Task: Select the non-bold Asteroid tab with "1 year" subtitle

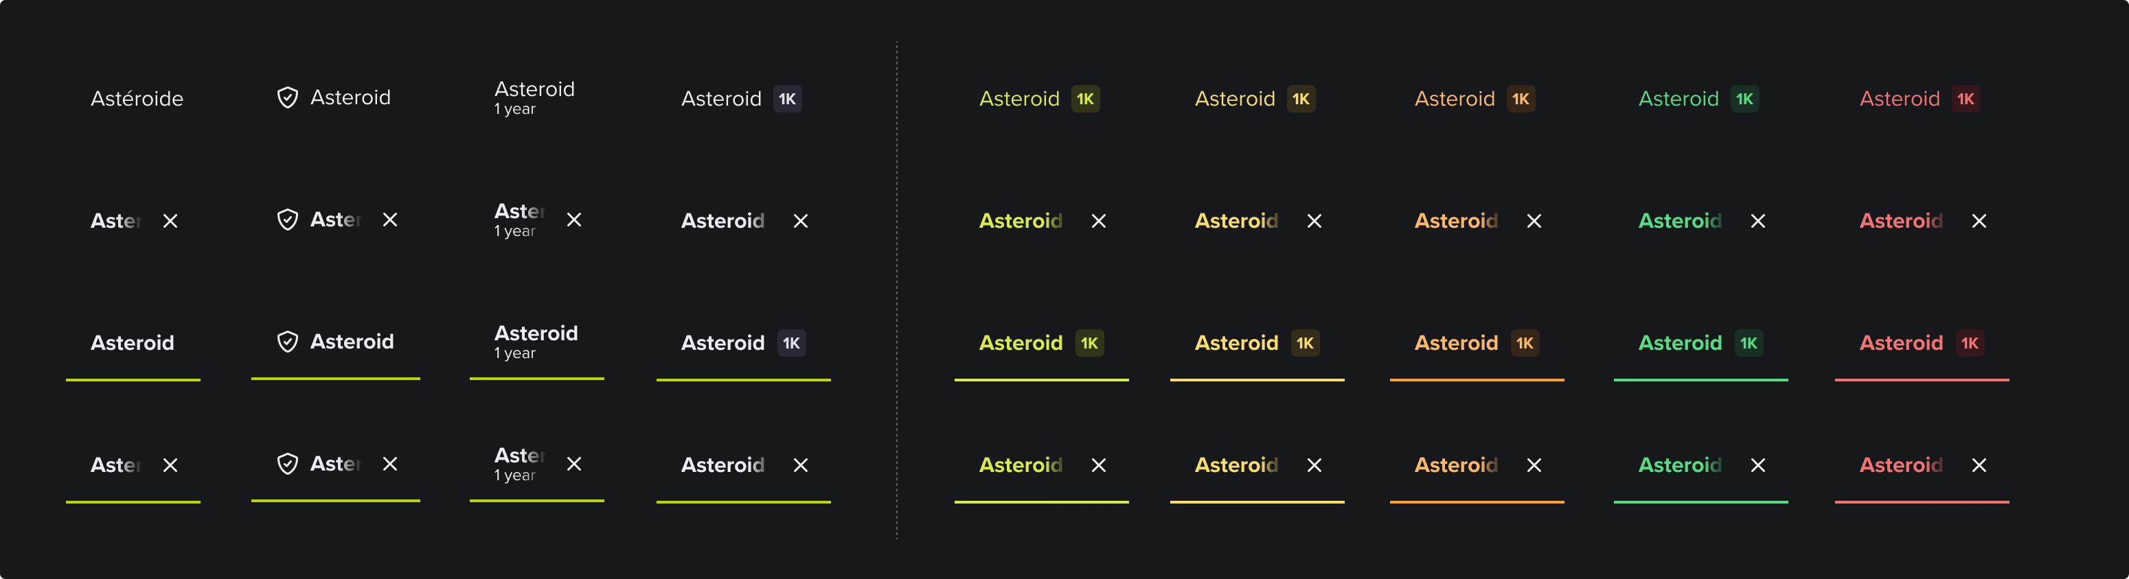Action: point(534,97)
